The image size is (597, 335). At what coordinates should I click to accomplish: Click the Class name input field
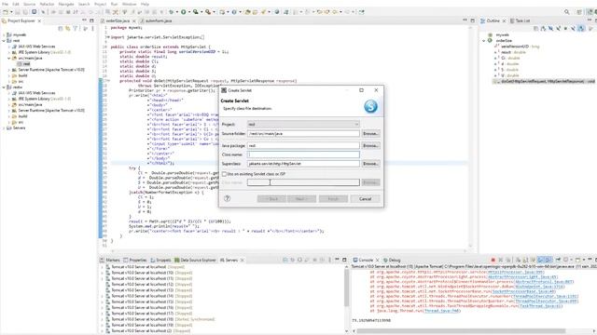(303, 154)
